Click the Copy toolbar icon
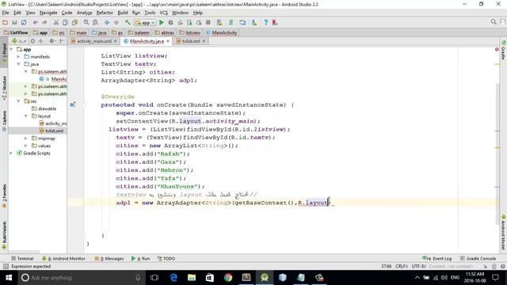The width and height of the screenshot is (507, 285). click(x=65, y=23)
